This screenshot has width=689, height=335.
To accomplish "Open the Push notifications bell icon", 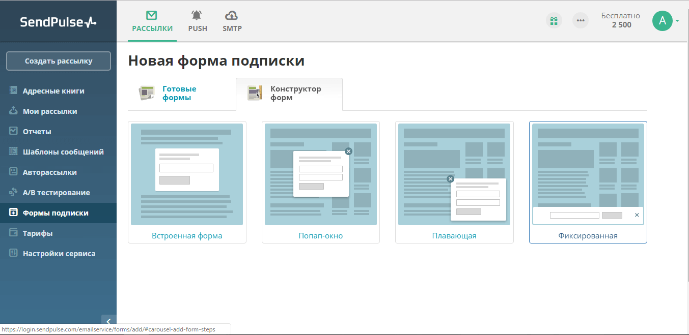I will coord(197,15).
